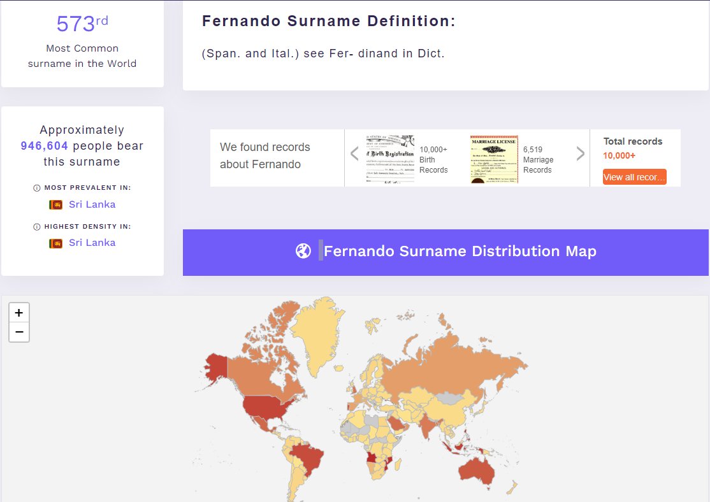The image size is (710, 502).
Task: Click Alaska on the distribution map
Action: pyautogui.click(x=216, y=367)
